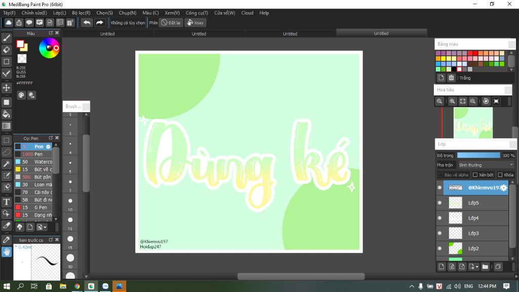Click the Undo arrow in the toolbar
Viewport: 519px width, 292px height.
click(x=87, y=22)
